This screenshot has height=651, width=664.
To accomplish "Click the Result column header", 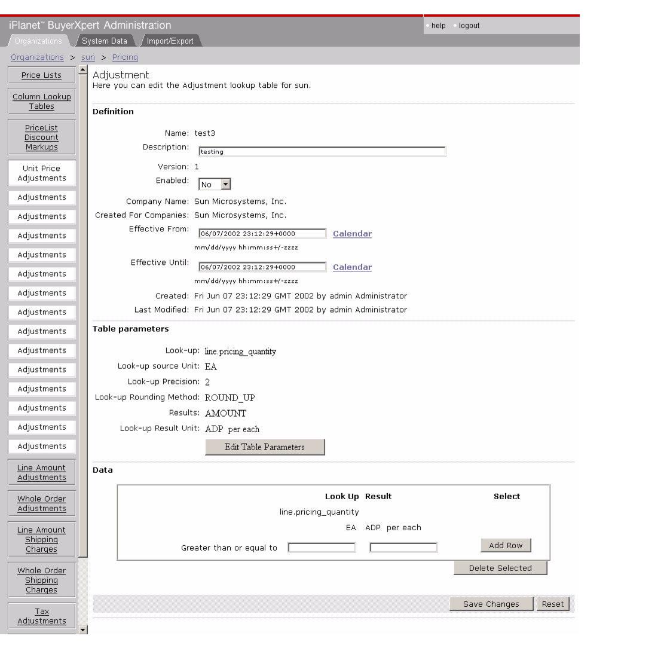I will (378, 496).
